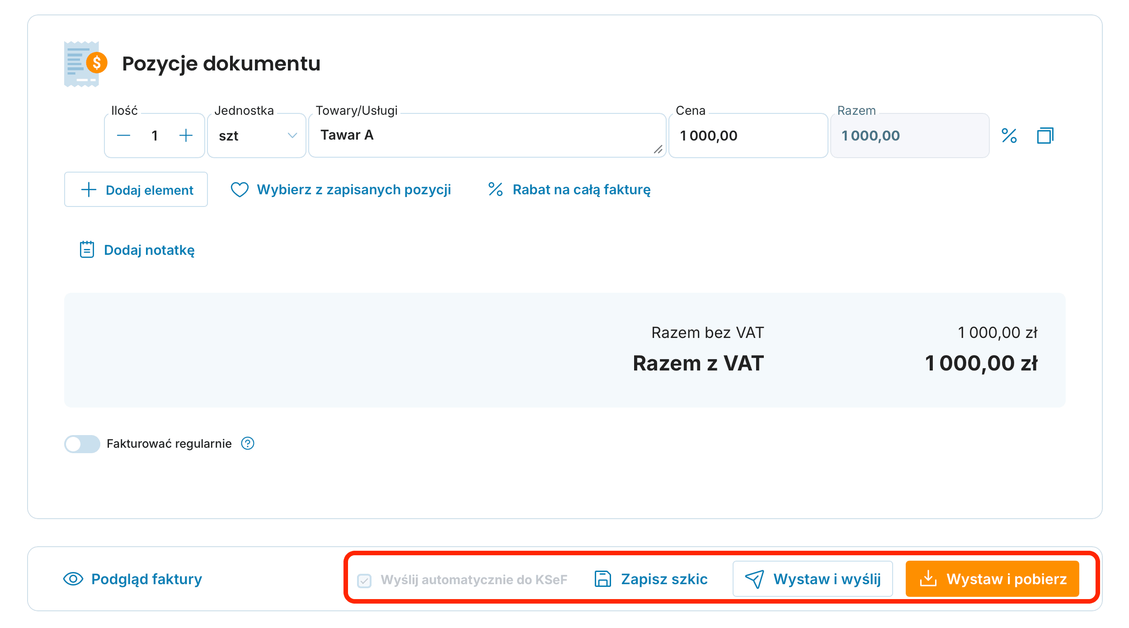The height and width of the screenshot is (628, 1129).
Task: Toggle Wyślij automatycznie do KSeF checkbox
Action: [364, 580]
